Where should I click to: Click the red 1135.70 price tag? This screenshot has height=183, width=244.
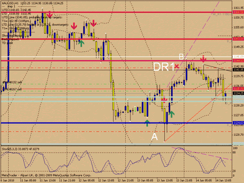(238, 89)
